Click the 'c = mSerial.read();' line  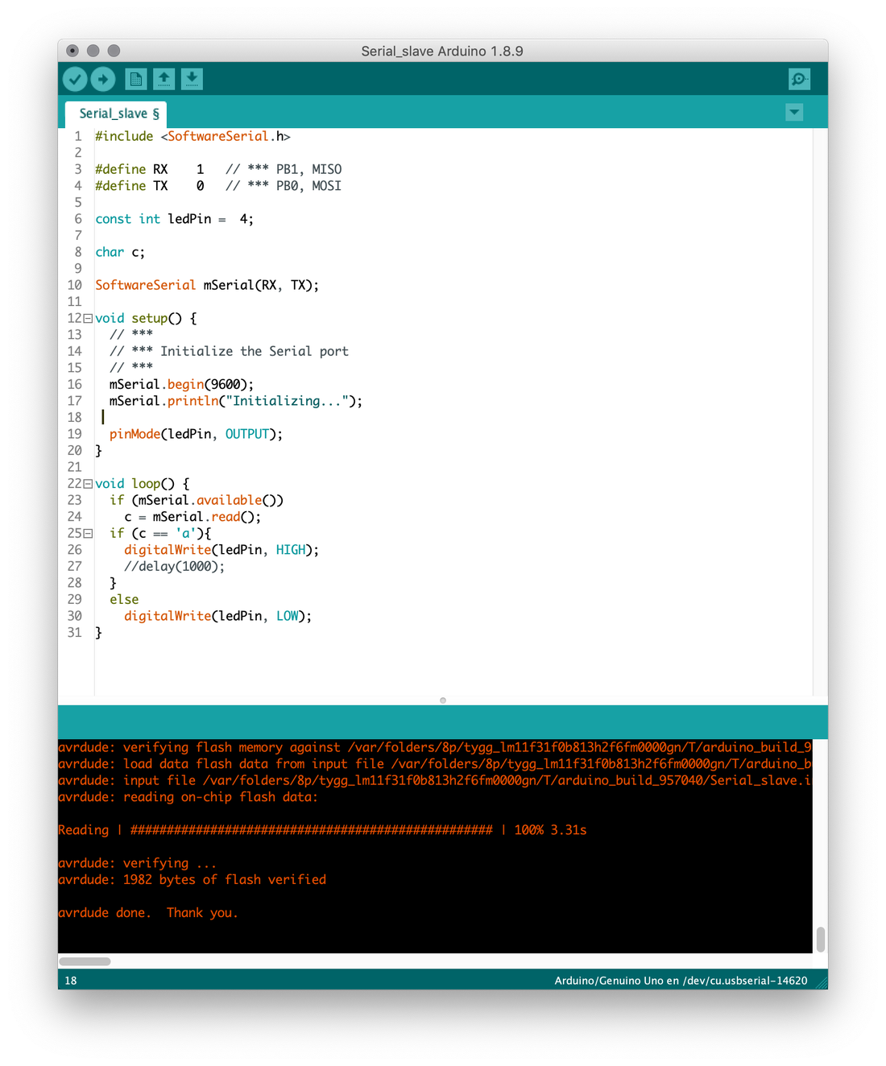[x=193, y=517]
